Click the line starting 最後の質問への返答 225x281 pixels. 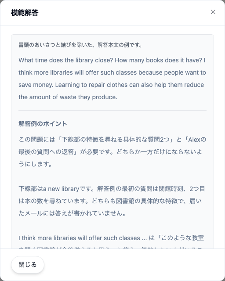point(110,152)
